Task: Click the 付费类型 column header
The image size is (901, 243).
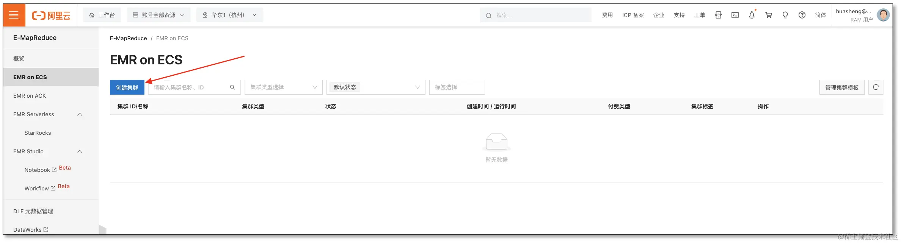Action: (x=619, y=107)
